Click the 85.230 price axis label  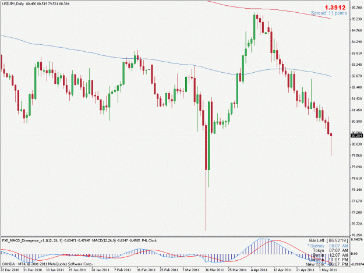tap(357, 19)
